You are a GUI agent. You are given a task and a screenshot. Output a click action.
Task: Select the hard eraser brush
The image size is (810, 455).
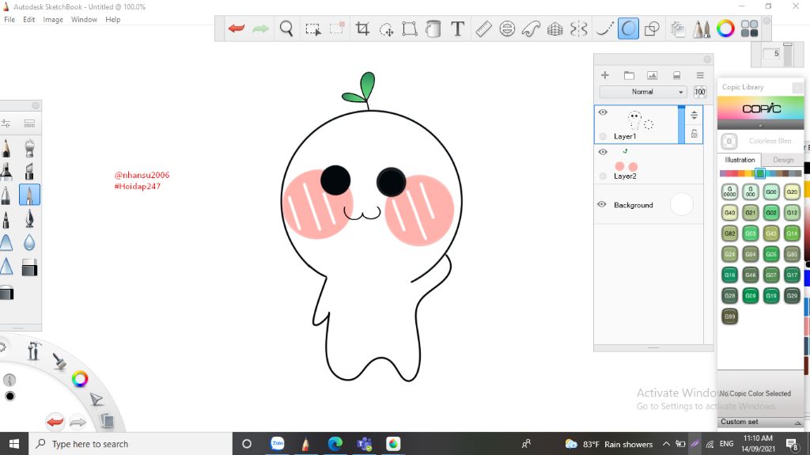click(x=29, y=267)
